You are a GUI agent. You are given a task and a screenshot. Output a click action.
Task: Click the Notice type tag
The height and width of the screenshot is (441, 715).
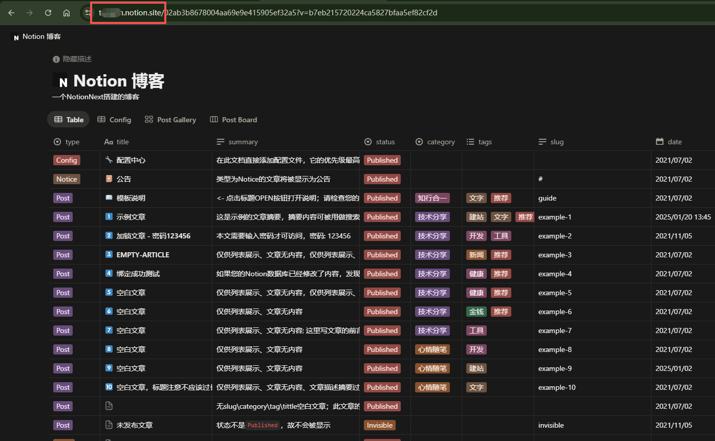[x=67, y=179]
